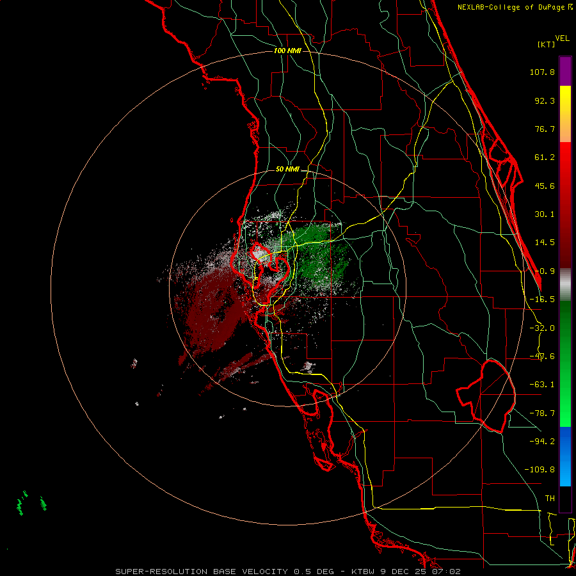Click the bright green segment of the color bar

pyautogui.click(x=565, y=397)
